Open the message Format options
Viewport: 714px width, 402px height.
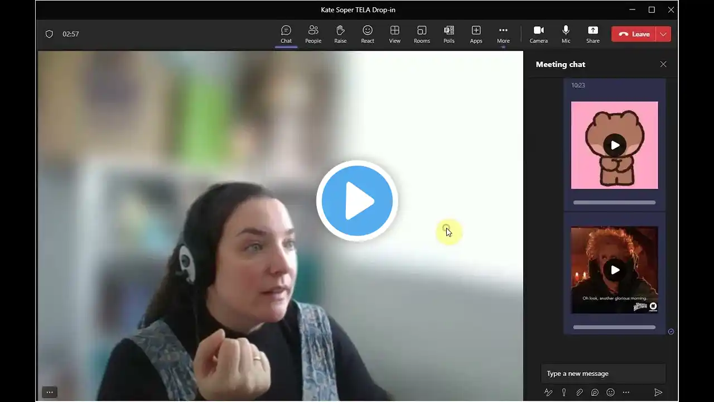(548, 393)
